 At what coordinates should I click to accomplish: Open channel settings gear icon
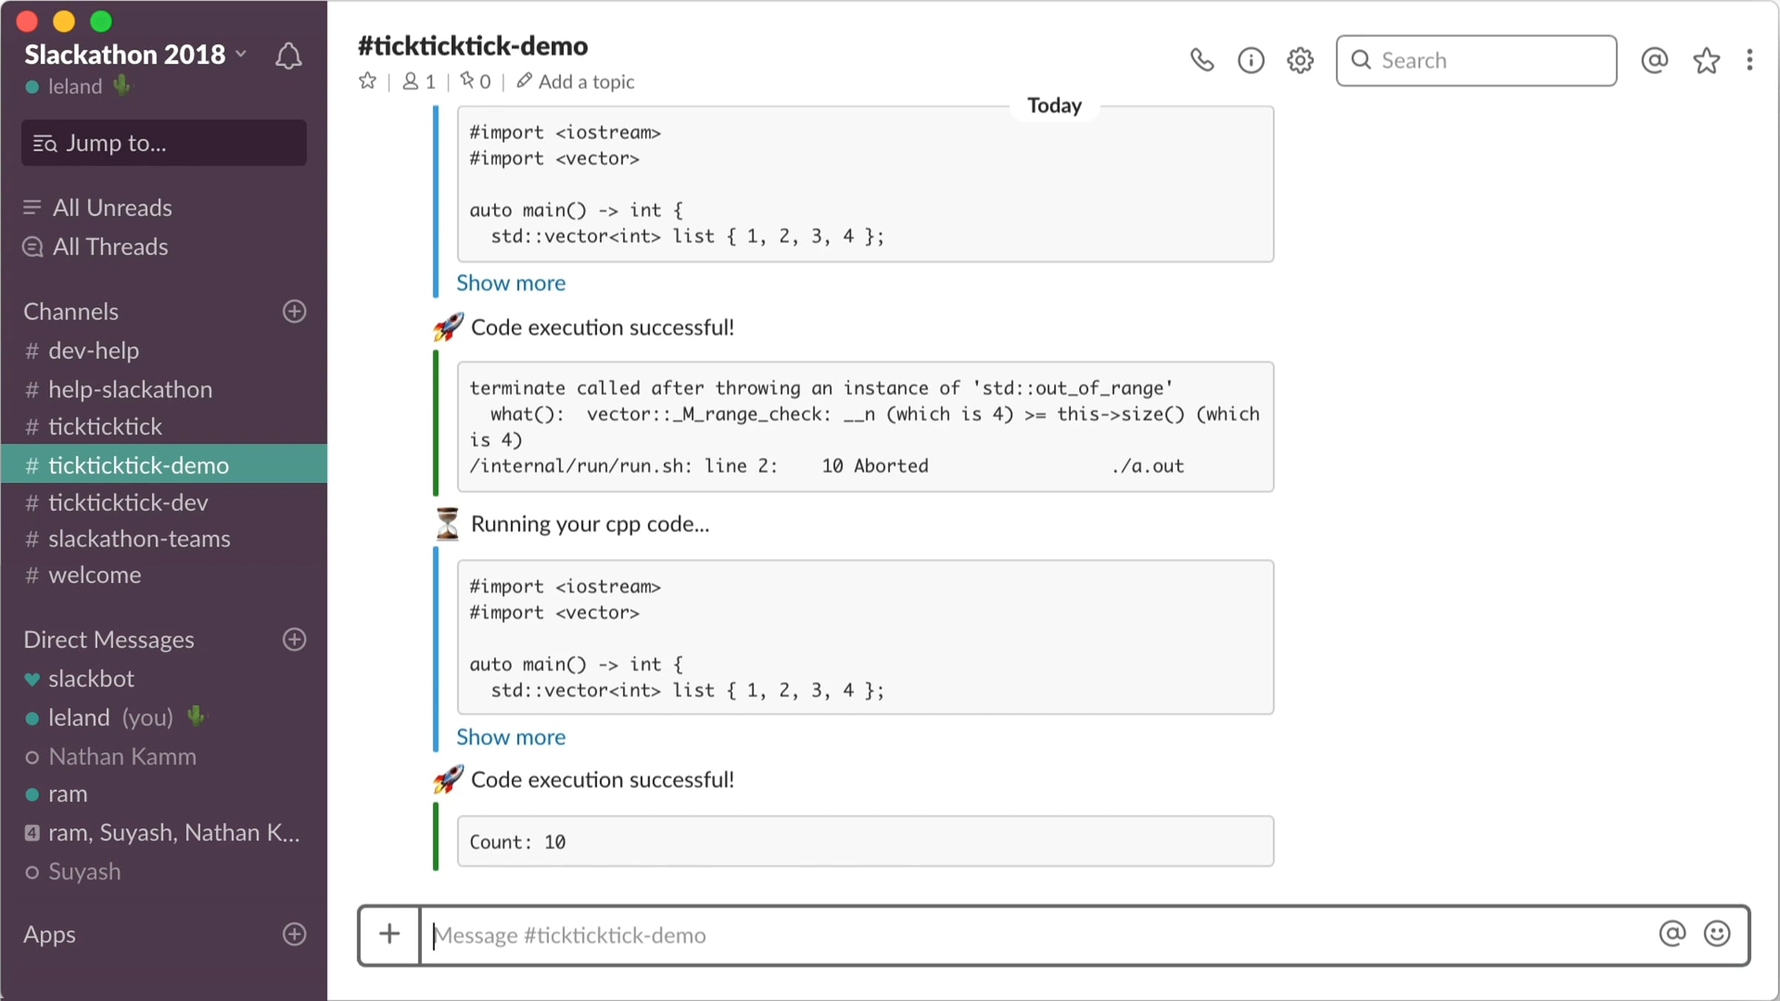(1300, 60)
